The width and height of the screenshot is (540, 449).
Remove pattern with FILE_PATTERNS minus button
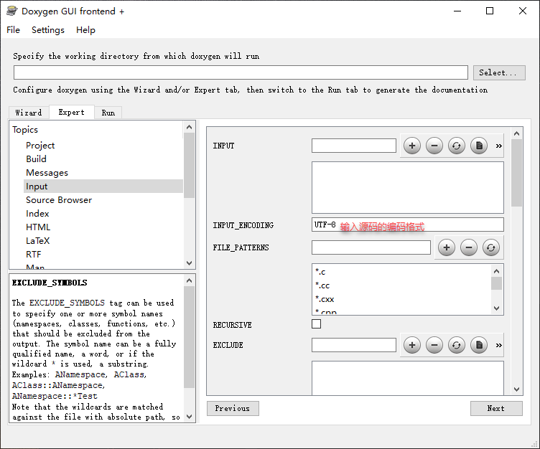tap(469, 247)
